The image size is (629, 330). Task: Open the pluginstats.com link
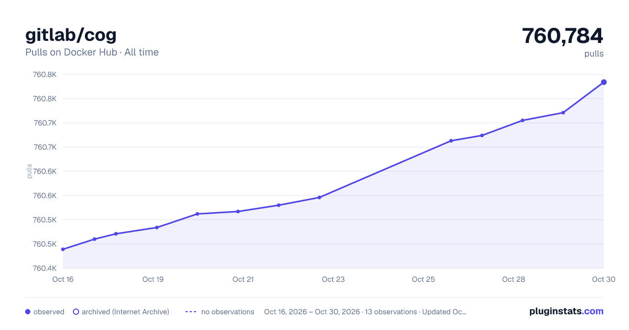click(567, 311)
